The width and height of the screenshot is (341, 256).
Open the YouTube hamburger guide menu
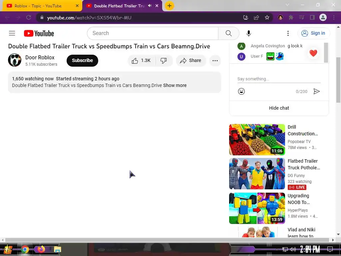12,33
